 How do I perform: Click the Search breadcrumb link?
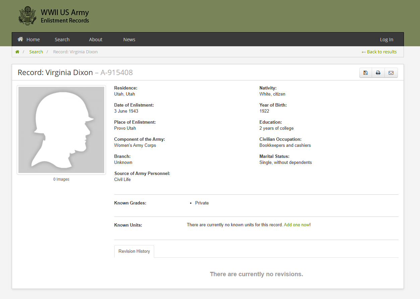[x=36, y=52]
